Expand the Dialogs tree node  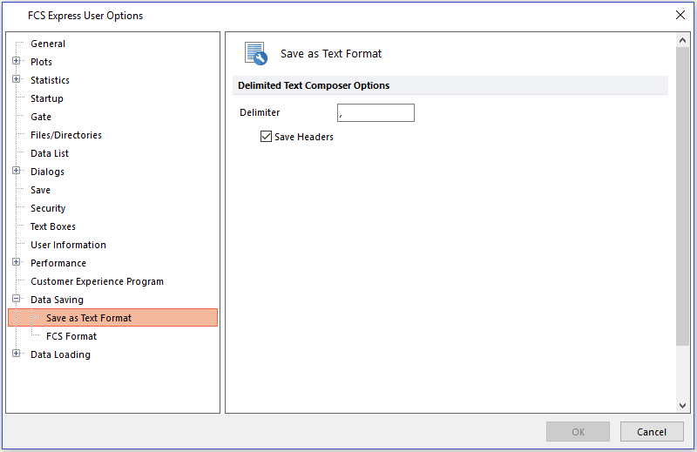[17, 171]
